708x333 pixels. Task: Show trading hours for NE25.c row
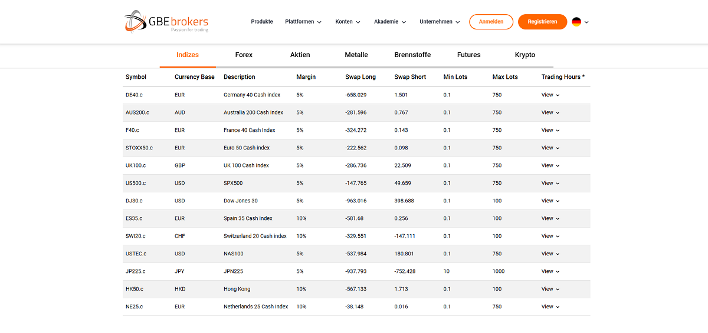click(550, 307)
